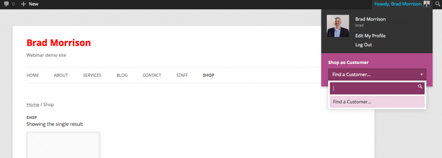Expand the Find a Customer dropdown arrow

click(x=422, y=75)
